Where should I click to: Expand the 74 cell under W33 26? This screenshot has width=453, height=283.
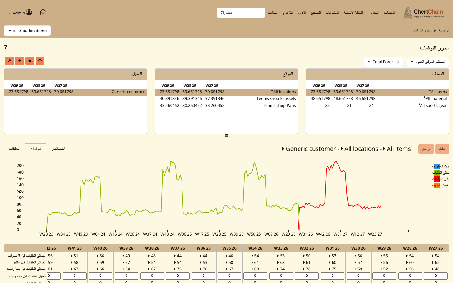click(278, 269)
